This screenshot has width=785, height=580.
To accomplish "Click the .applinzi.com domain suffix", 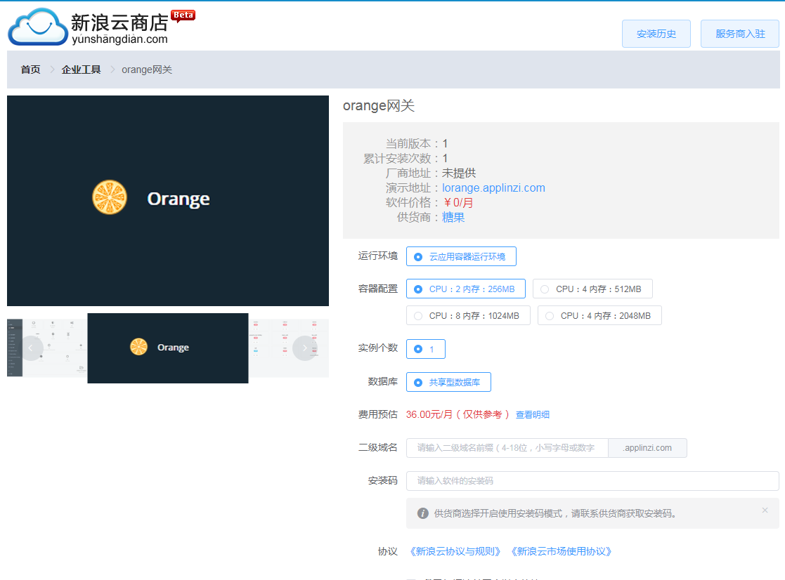I will 647,448.
